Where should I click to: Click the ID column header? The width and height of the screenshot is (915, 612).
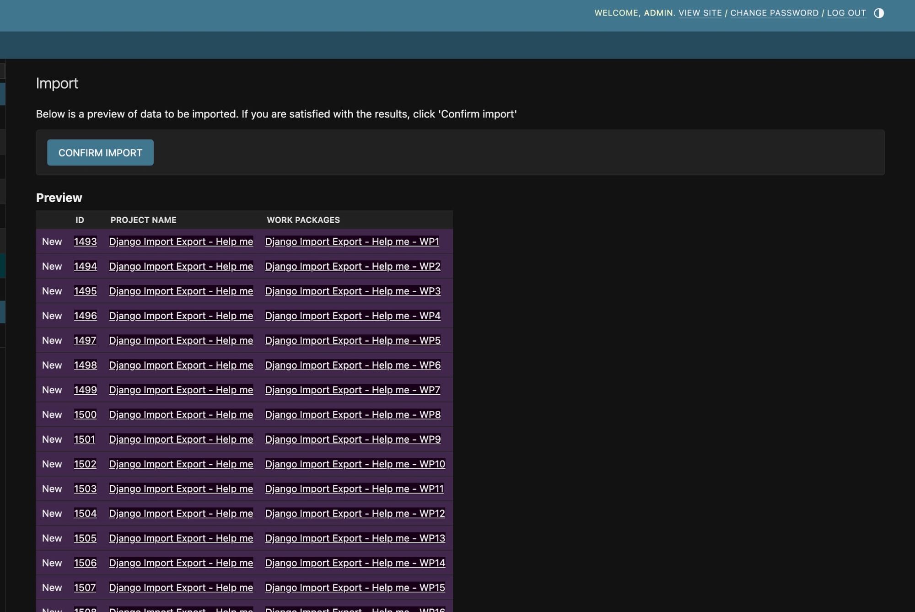click(x=80, y=220)
